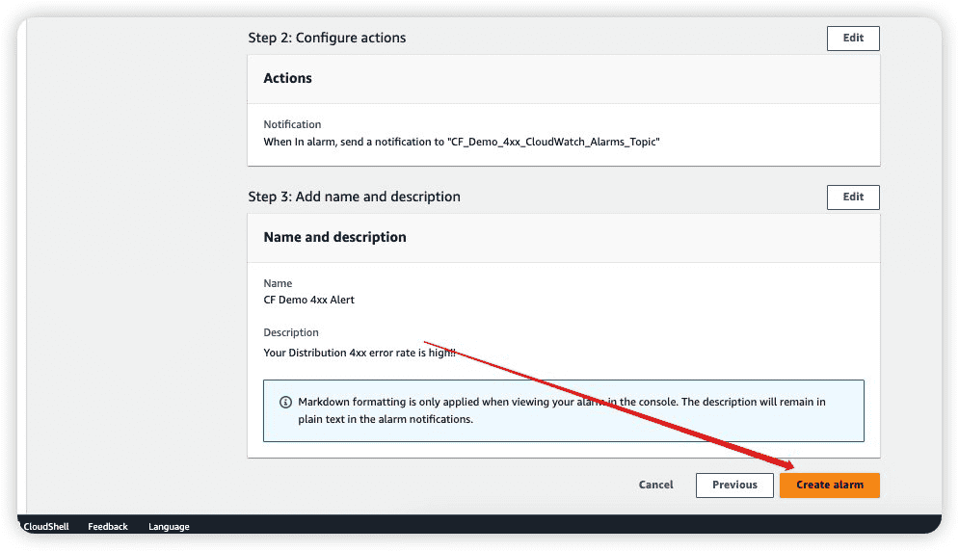Select the alarm name 'CF Demo 4xx Alert'
This screenshot has width=959, height=551.
click(308, 300)
